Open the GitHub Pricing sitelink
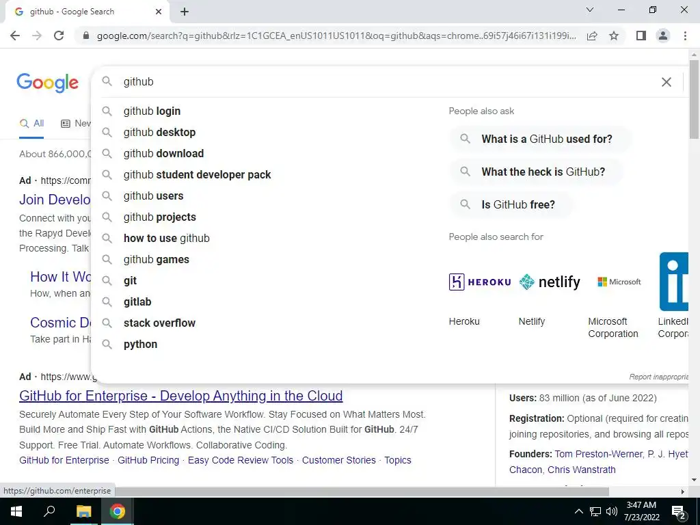700x525 pixels. (148, 460)
